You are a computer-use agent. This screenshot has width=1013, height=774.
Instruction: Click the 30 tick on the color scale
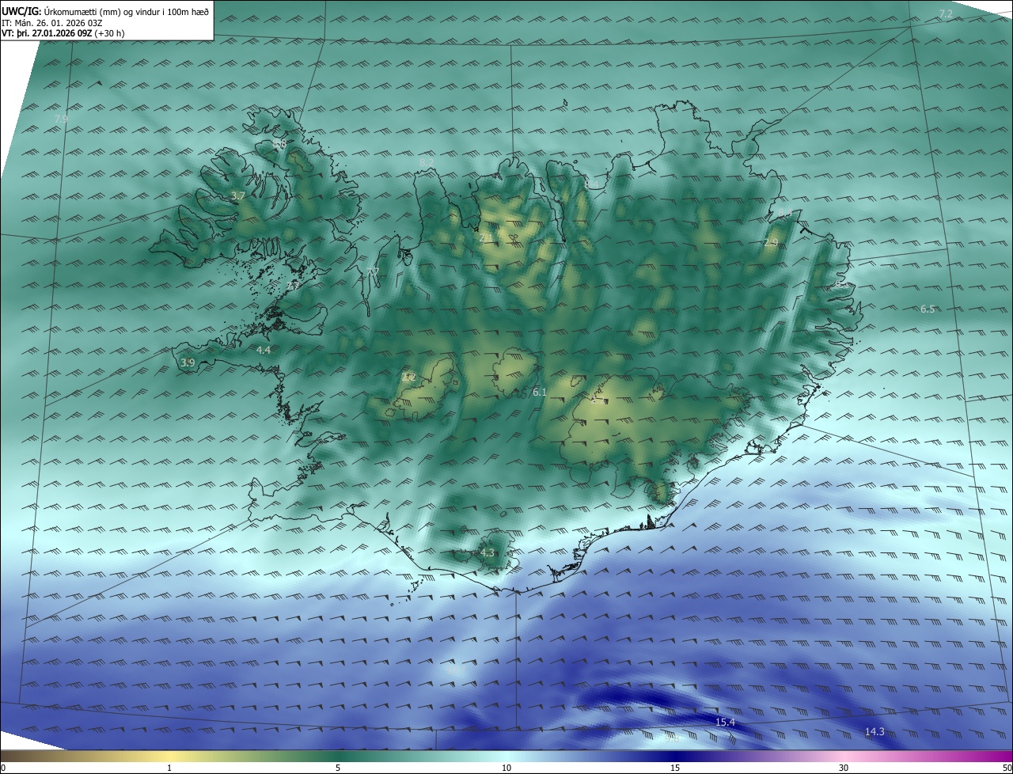(844, 768)
